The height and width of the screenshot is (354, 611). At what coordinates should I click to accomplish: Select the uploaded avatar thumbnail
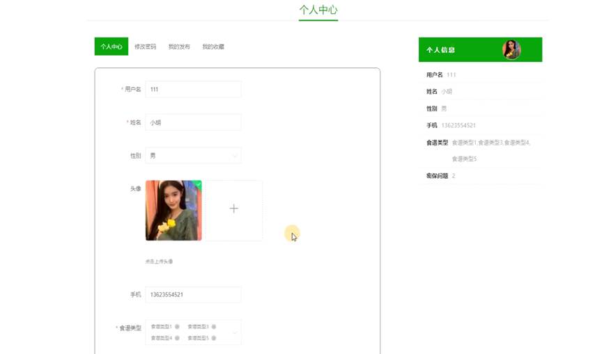coord(173,210)
